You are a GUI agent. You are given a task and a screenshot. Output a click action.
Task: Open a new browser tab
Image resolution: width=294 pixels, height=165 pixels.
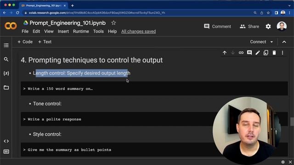73,5
